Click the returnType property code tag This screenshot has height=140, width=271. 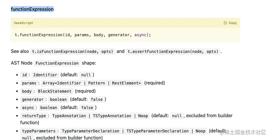(x=34, y=116)
